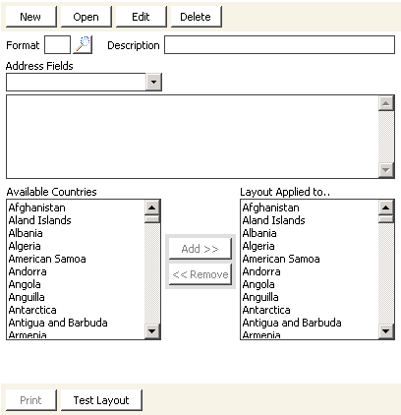Click the down arrow in Layout Applied to scrollbar
Screen dimensions: 401x415
click(386, 331)
